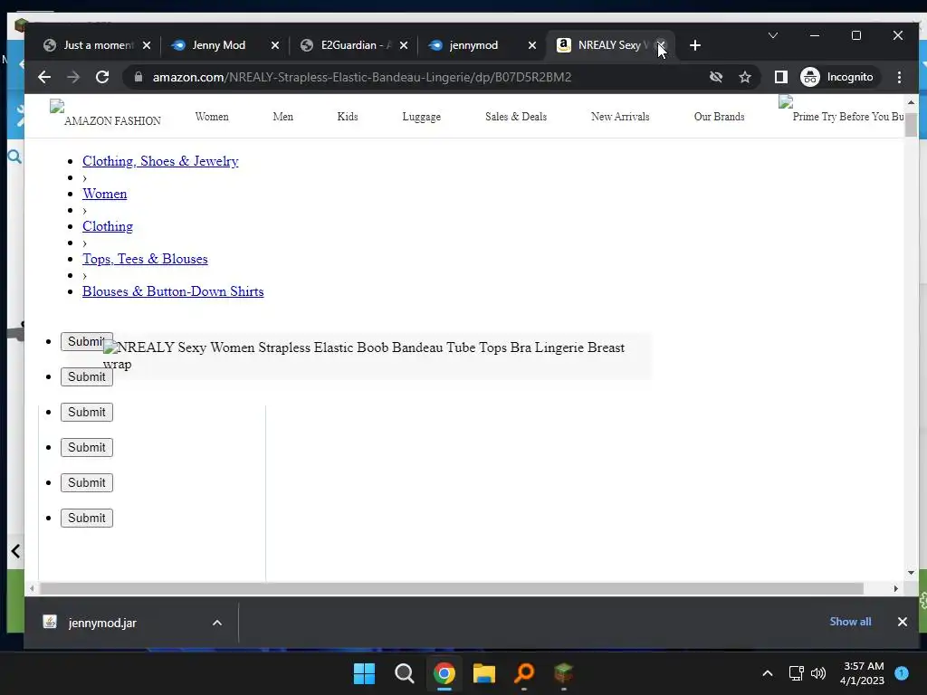This screenshot has width=927, height=695.
Task: Click the horizontal scrollbar right arrow
Action: pos(895,588)
